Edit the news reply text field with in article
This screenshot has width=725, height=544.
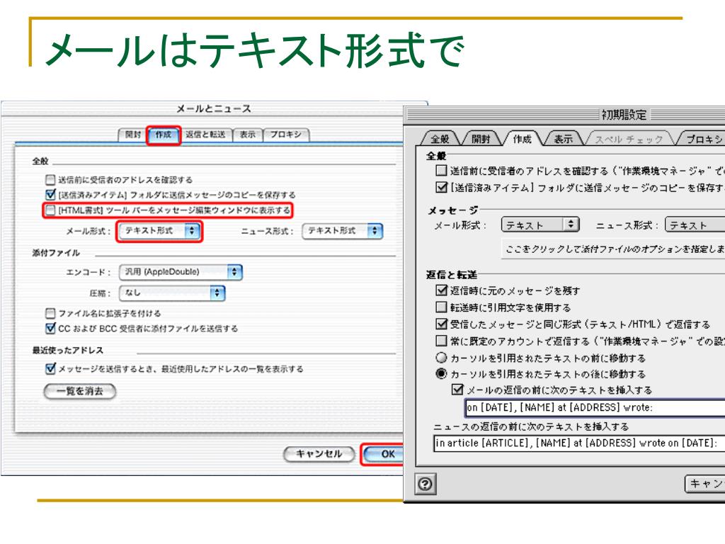click(579, 443)
